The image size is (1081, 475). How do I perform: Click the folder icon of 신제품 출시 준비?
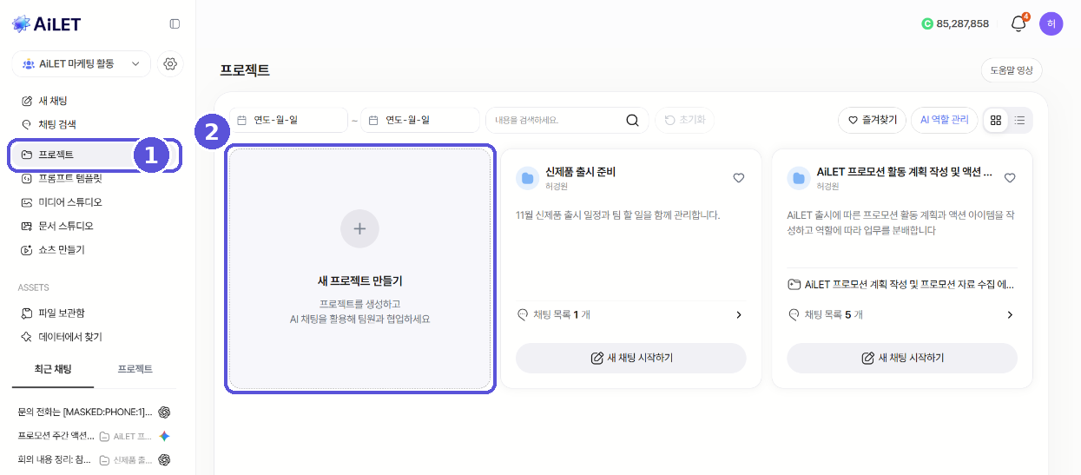pos(527,178)
